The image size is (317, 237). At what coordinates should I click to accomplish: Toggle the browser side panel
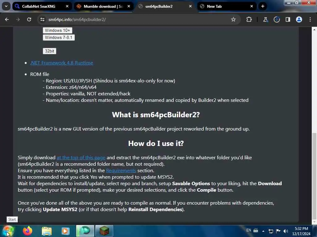(288, 19)
